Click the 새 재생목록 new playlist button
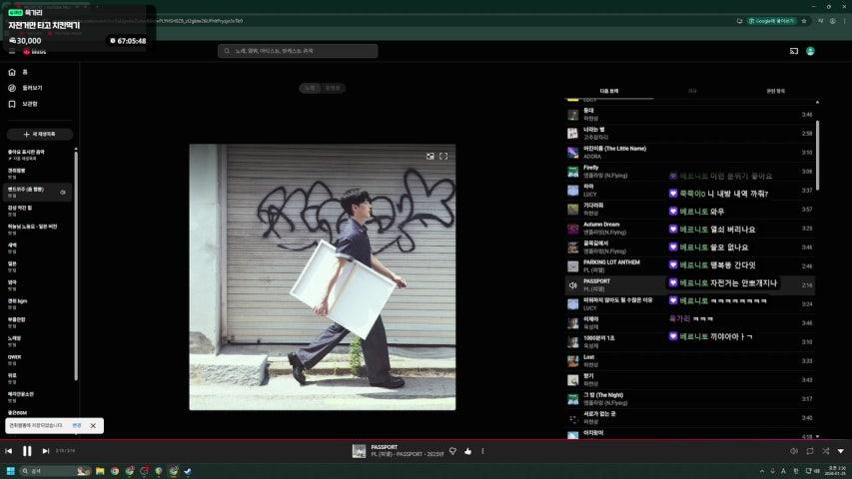Viewport: 852px width, 479px height. (x=40, y=134)
